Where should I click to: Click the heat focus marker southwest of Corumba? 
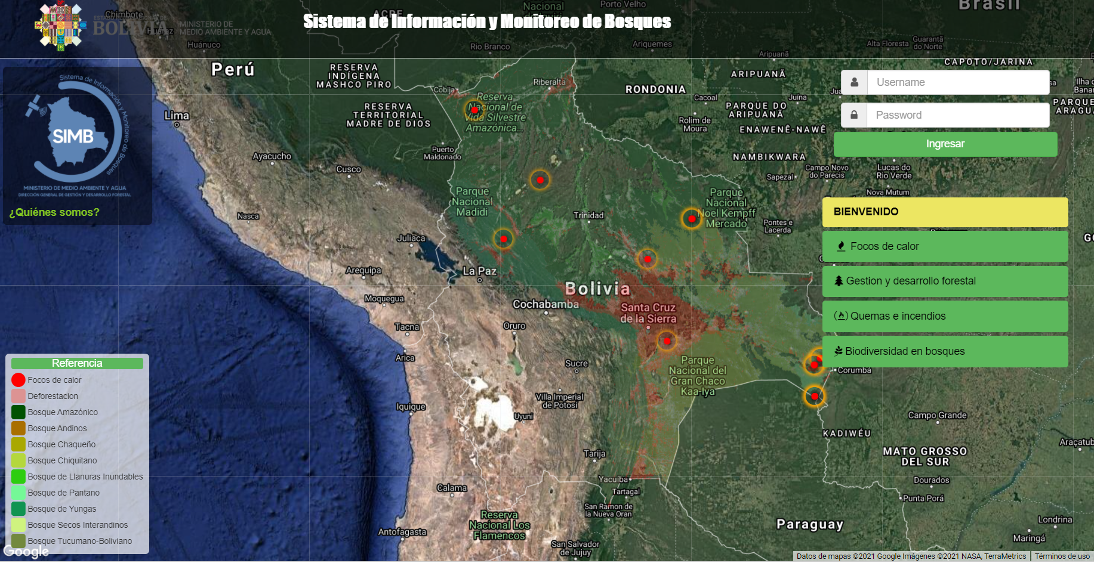pyautogui.click(x=815, y=396)
